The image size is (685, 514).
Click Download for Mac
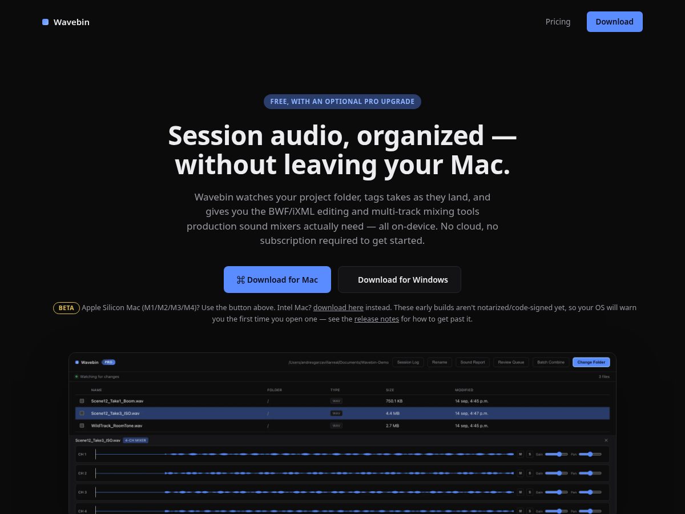(277, 280)
